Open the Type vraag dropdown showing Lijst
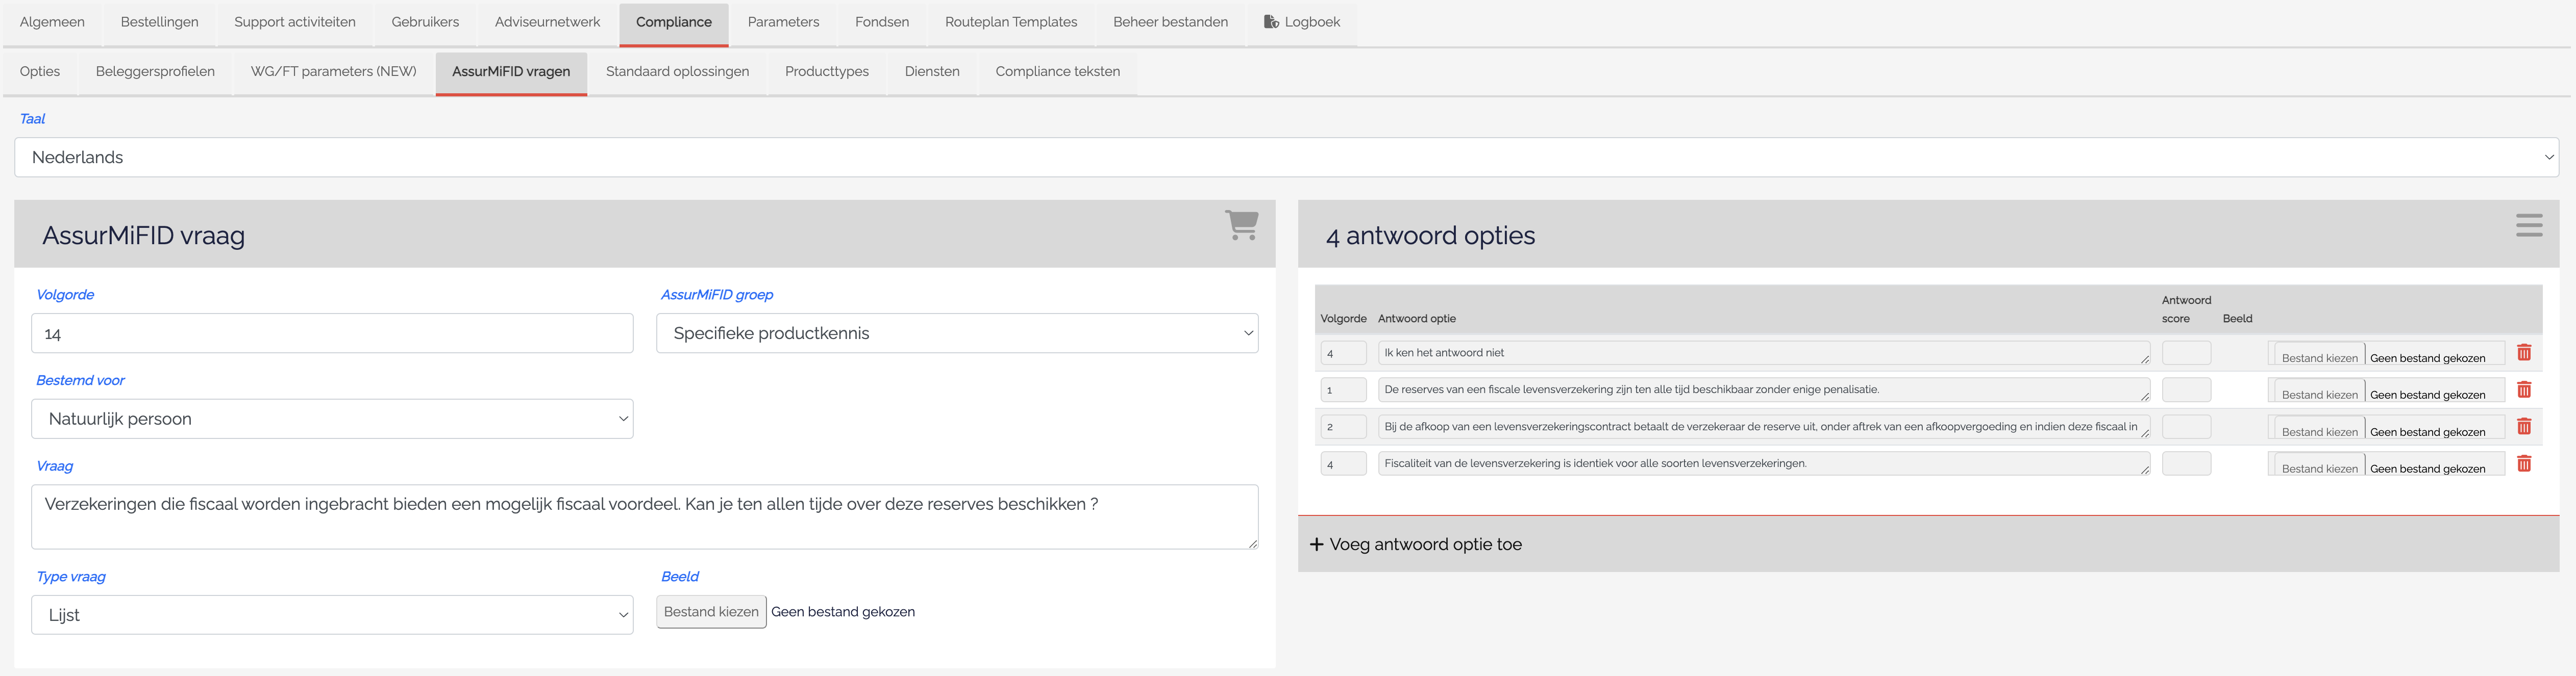2576x676 pixels. coord(332,615)
